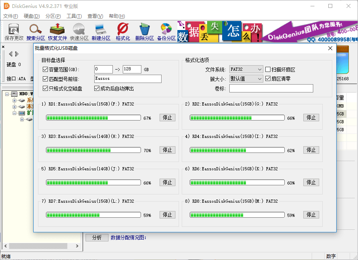This screenshot has width=358, height=260.
Task: Select the New Partition (新建分区) icon
Action: pos(101,32)
